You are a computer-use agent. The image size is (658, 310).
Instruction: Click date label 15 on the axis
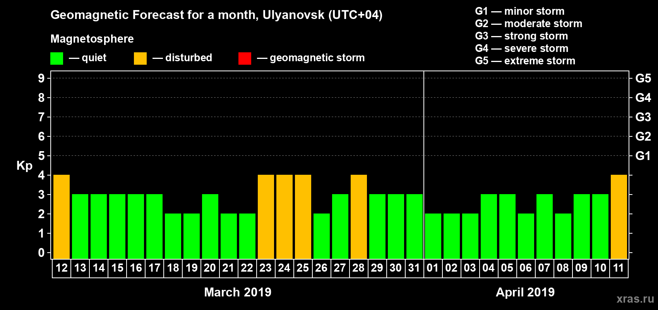[117, 268]
